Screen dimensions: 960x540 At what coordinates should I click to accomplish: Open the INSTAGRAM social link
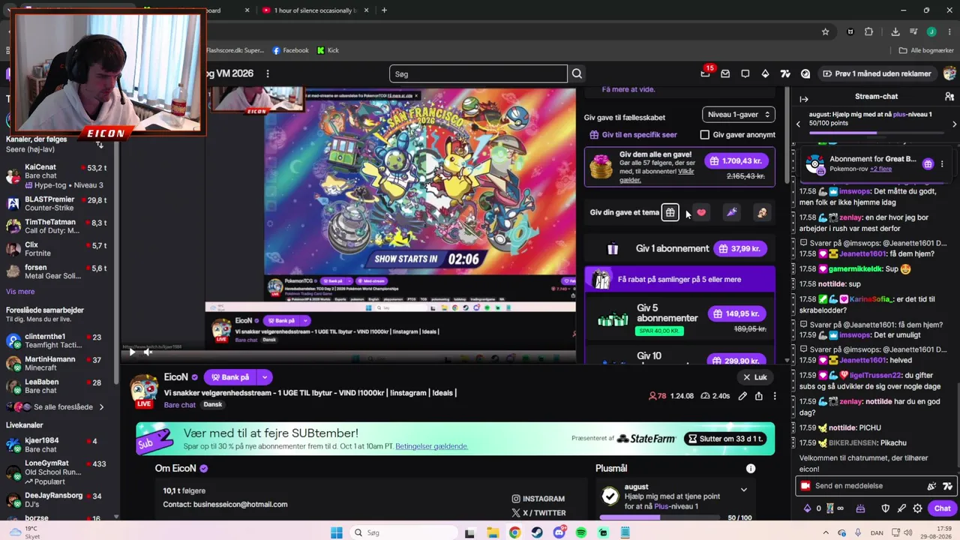click(538, 499)
